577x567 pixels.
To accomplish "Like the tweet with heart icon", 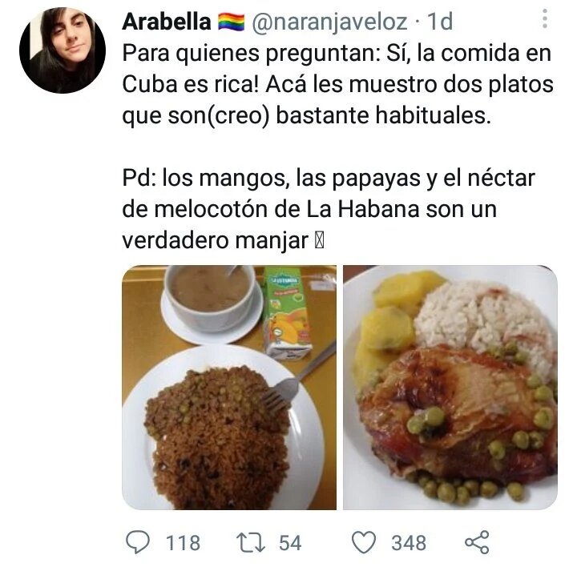I will pyautogui.click(x=364, y=542).
